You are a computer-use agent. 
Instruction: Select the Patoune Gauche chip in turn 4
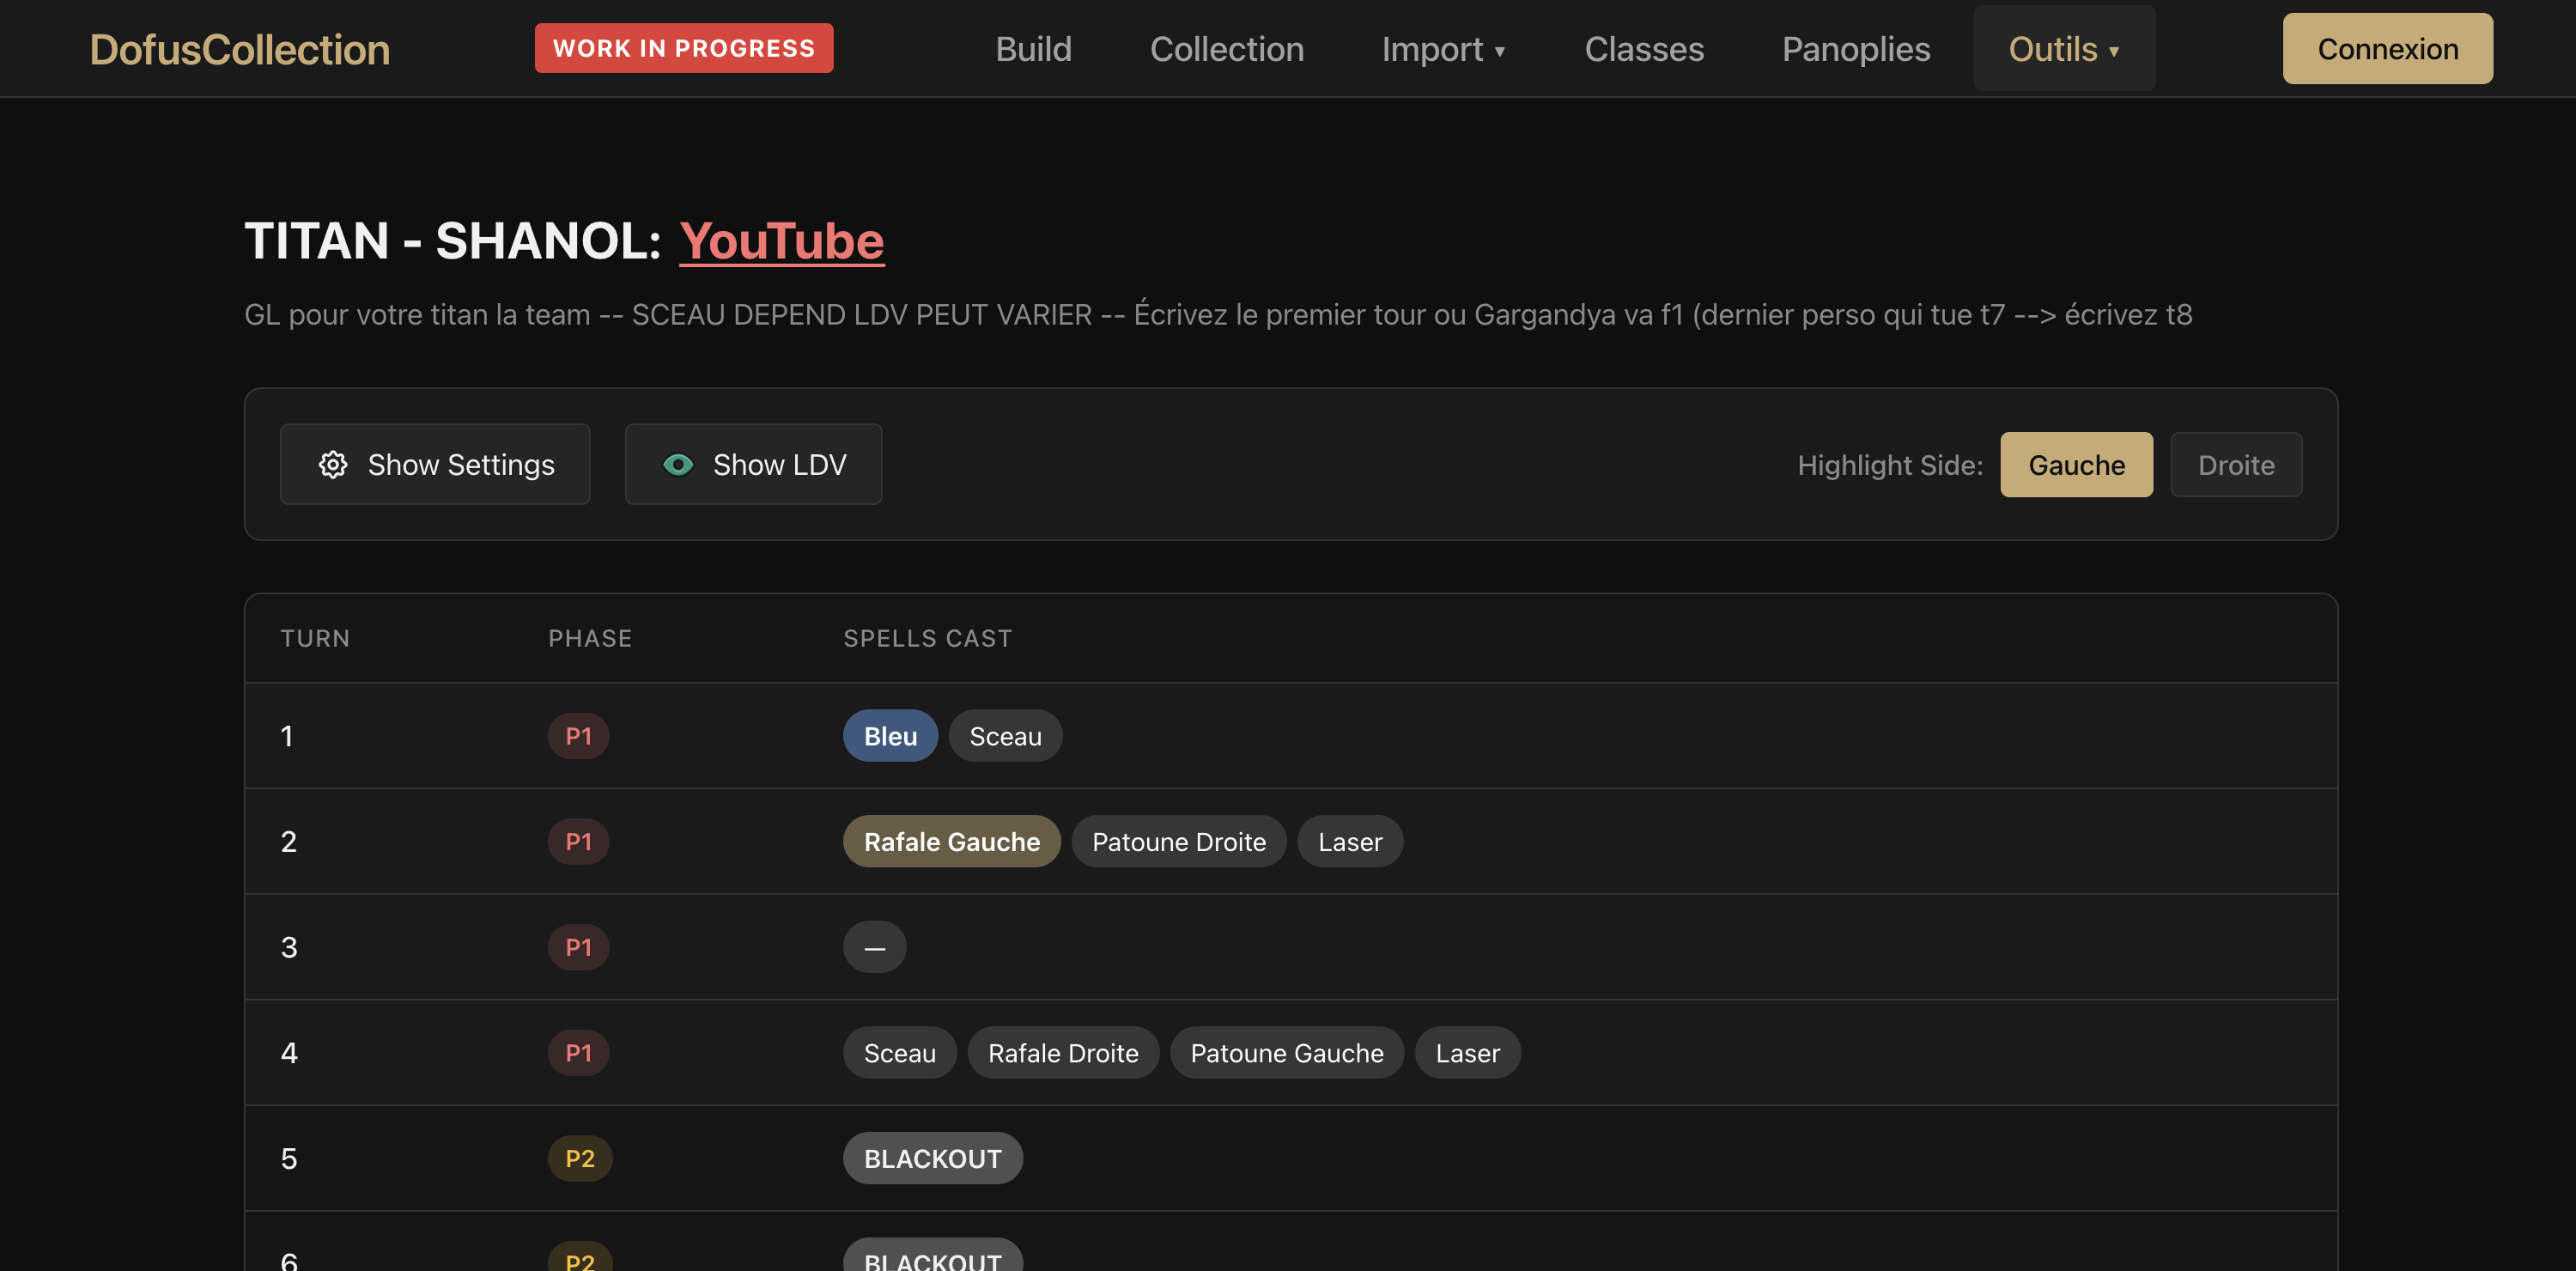pyautogui.click(x=1286, y=1052)
